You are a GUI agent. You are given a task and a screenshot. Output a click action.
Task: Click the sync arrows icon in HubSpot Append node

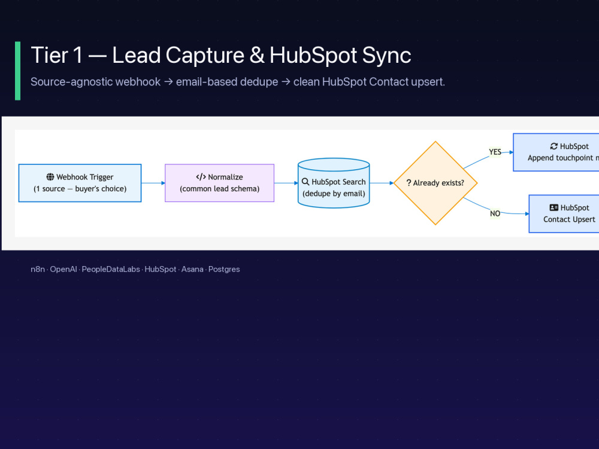pos(554,146)
